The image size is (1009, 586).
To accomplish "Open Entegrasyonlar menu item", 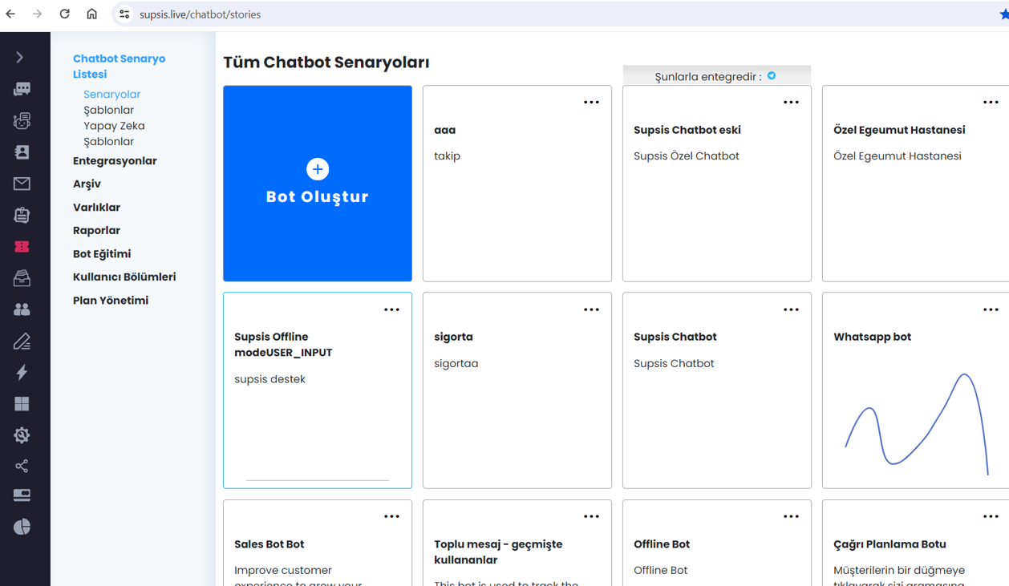I will [x=115, y=161].
